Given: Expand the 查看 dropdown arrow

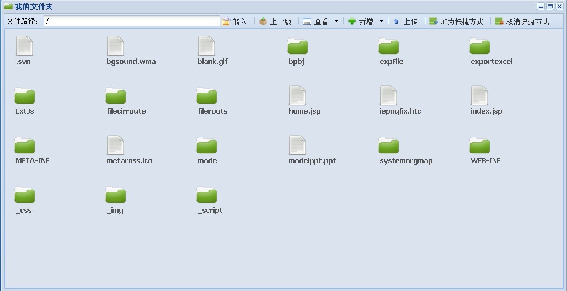Looking at the screenshot, I should pyautogui.click(x=336, y=21).
